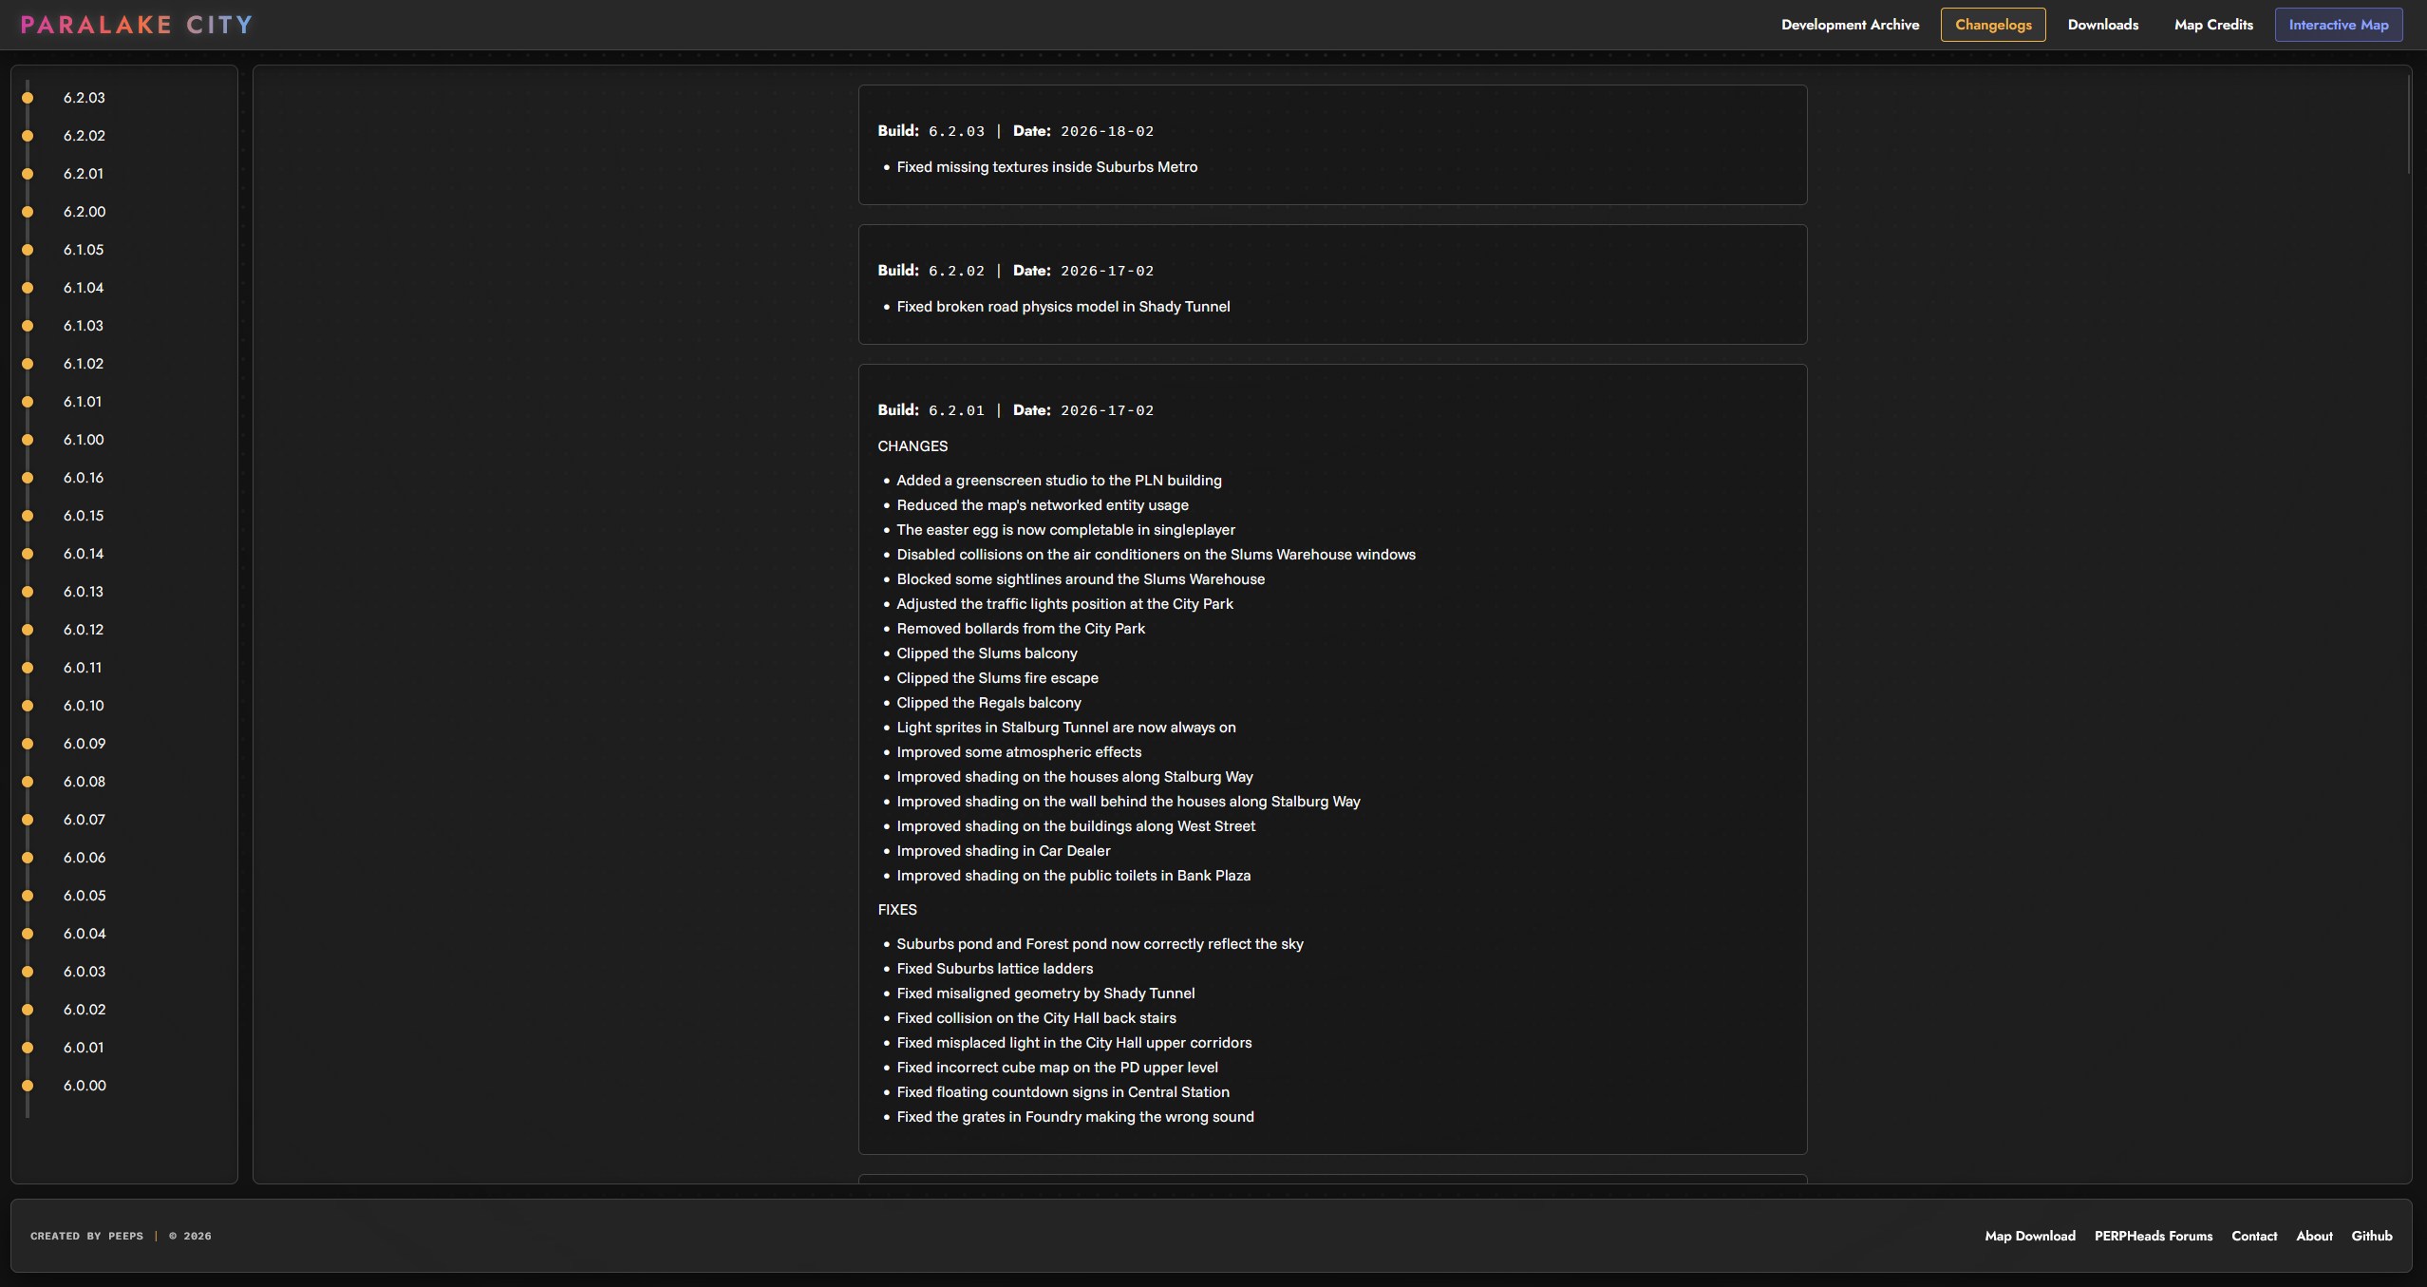Open the Development Archive page
This screenshot has width=2427, height=1287.
(1850, 25)
